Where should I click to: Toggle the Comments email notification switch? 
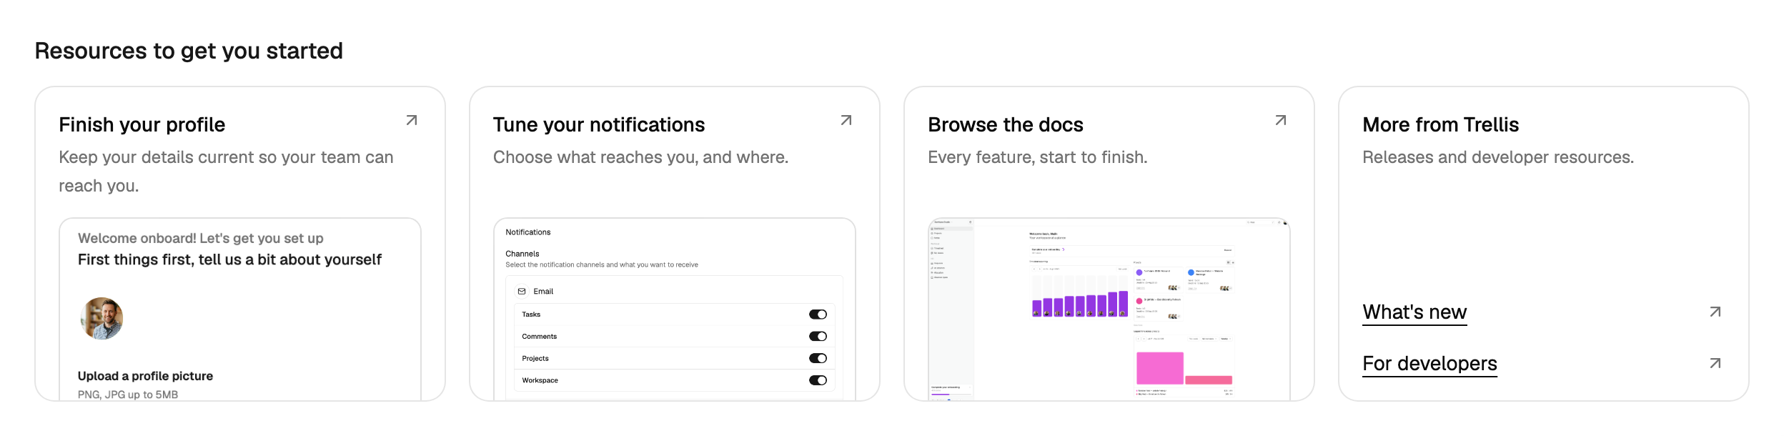818,337
